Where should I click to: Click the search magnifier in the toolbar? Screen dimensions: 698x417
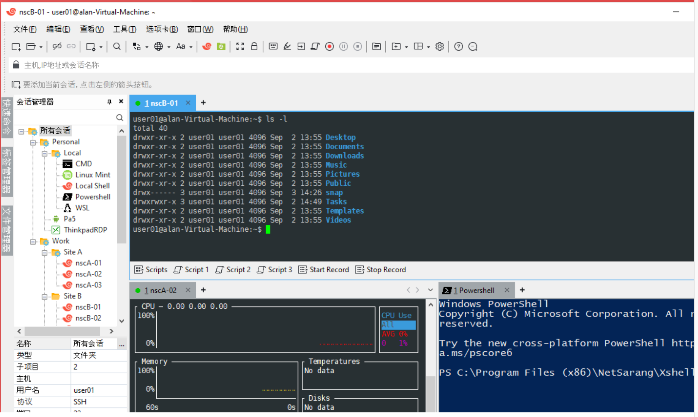(x=116, y=46)
